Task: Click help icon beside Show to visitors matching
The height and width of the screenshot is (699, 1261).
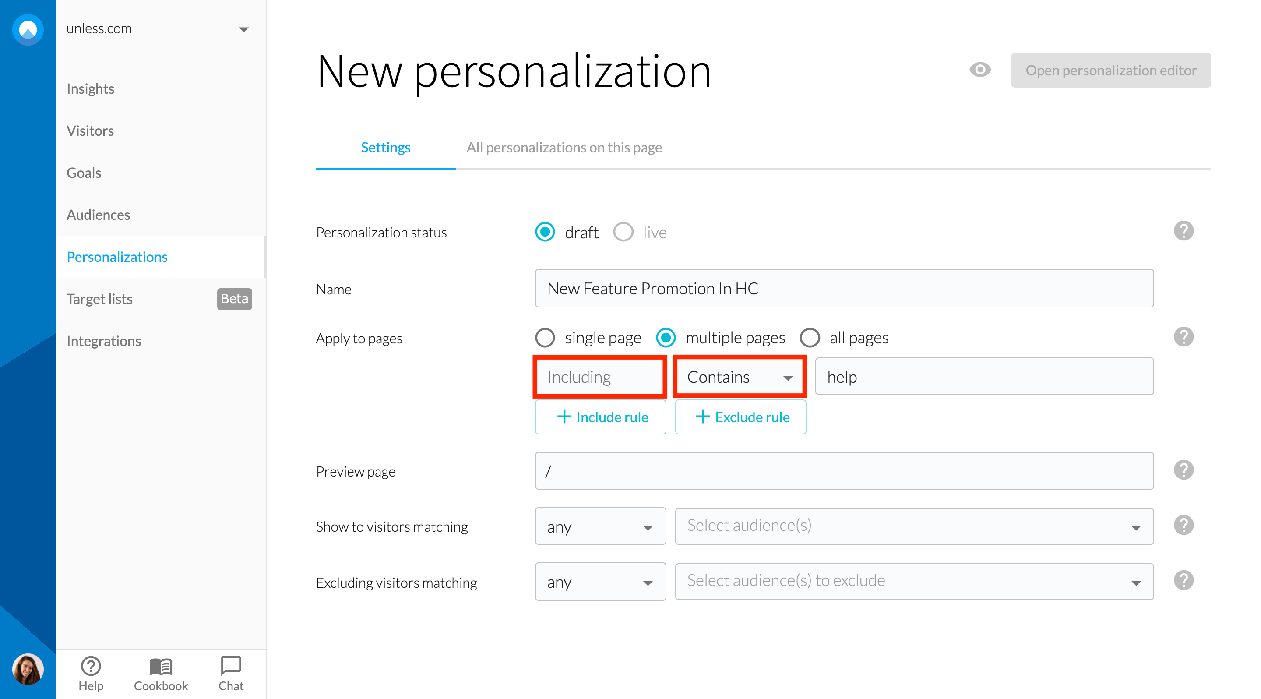Action: point(1183,525)
